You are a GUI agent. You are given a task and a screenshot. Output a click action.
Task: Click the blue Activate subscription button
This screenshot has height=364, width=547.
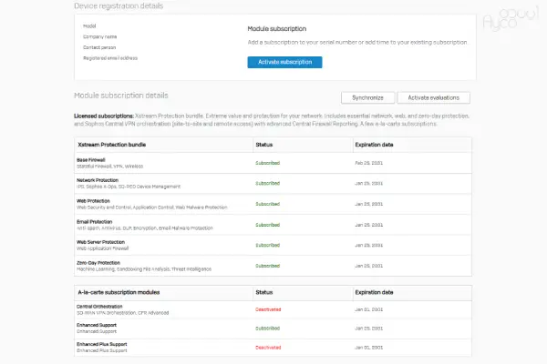pos(284,62)
